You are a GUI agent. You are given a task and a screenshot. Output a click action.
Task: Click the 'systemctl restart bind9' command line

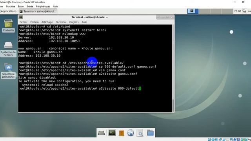pos(62,30)
